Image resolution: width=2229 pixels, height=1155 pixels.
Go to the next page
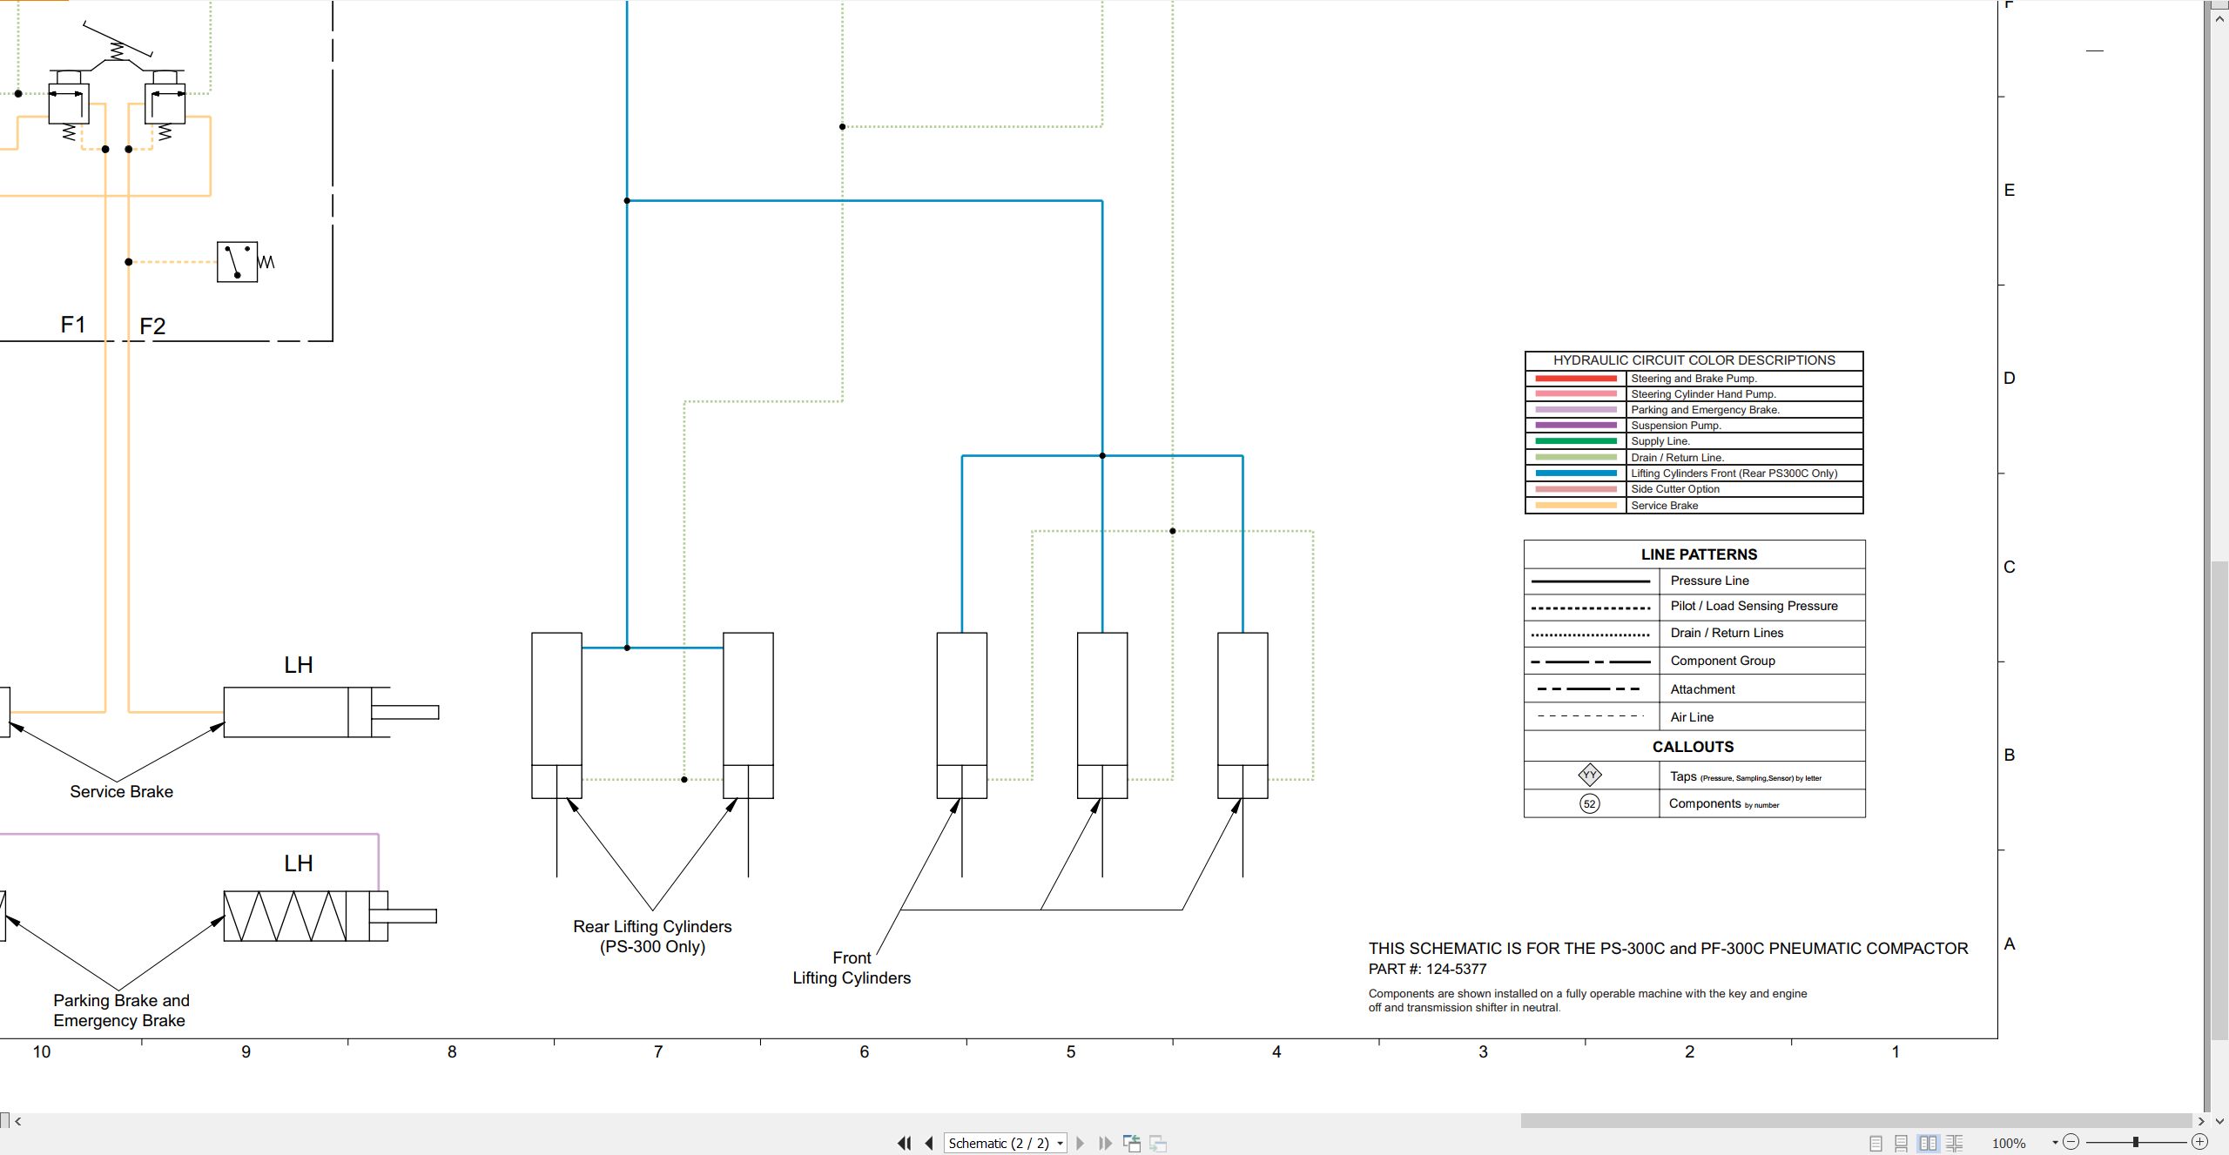(x=1081, y=1143)
